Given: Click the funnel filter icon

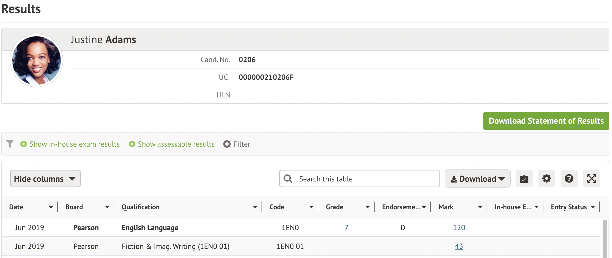Looking at the screenshot, I should point(10,144).
